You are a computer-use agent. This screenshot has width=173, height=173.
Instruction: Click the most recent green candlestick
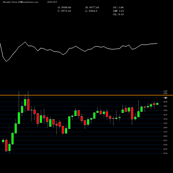157,104
